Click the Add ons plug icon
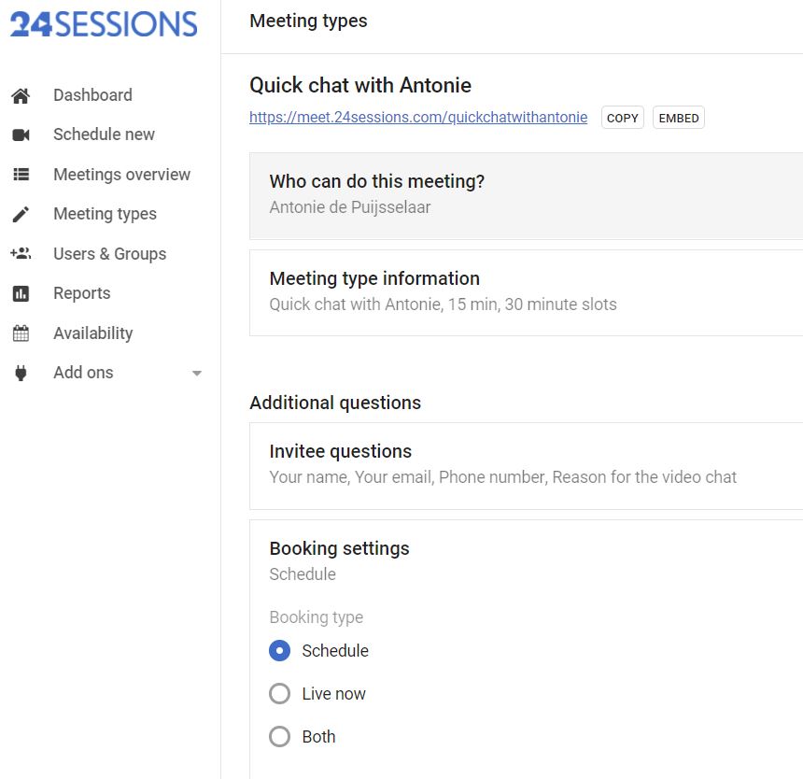This screenshot has height=779, width=803. coord(21,373)
